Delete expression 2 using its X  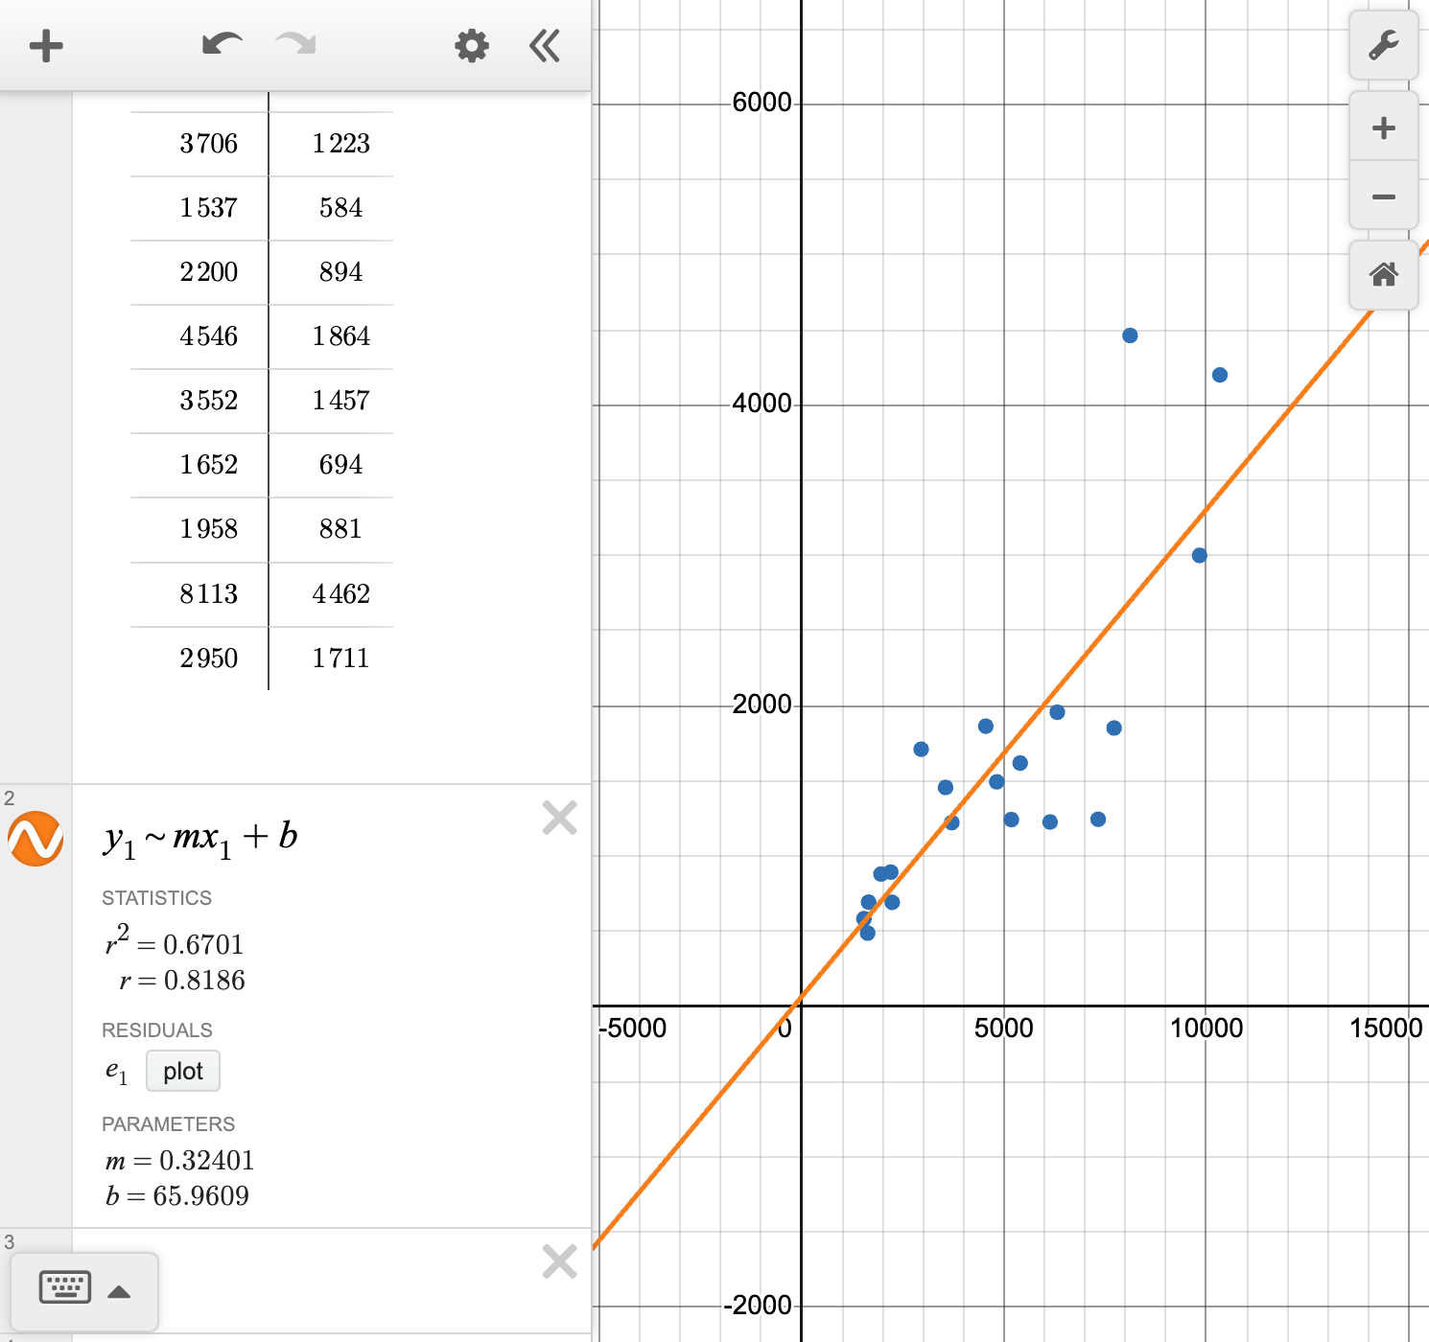click(559, 818)
